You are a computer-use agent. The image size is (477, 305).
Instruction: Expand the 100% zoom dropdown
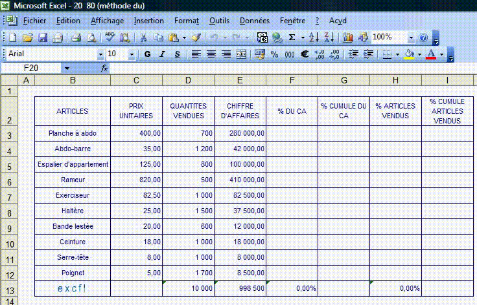pyautogui.click(x=412, y=37)
